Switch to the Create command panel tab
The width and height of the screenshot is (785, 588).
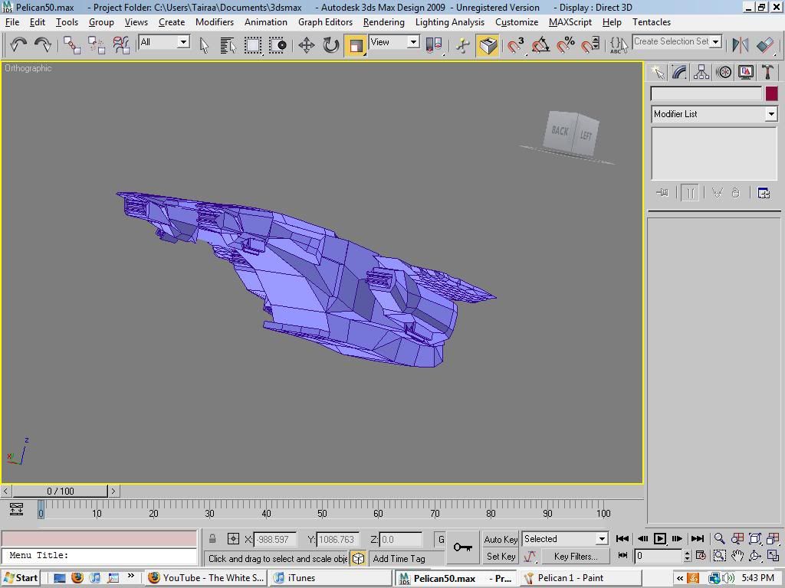(657, 72)
